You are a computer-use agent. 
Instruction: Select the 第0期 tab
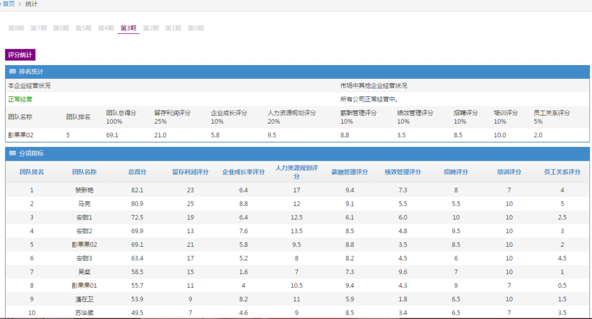(196, 28)
